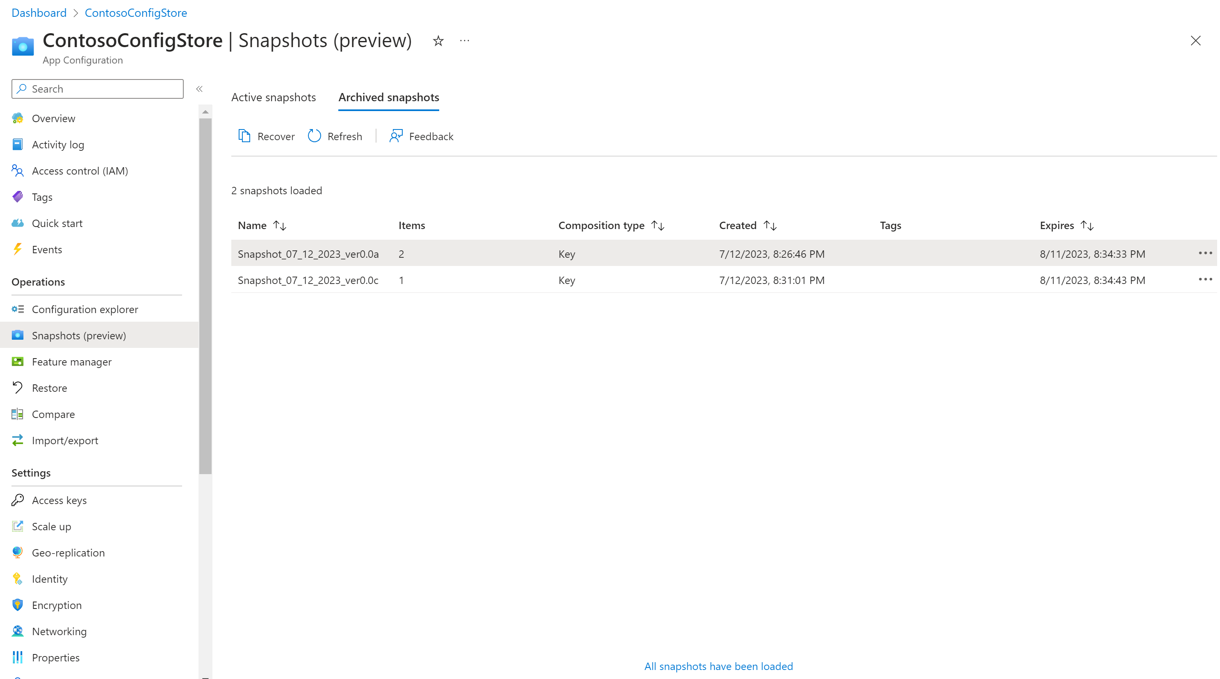Click the Restore icon in Operations menu
Image resolution: width=1220 pixels, height=679 pixels.
18,387
